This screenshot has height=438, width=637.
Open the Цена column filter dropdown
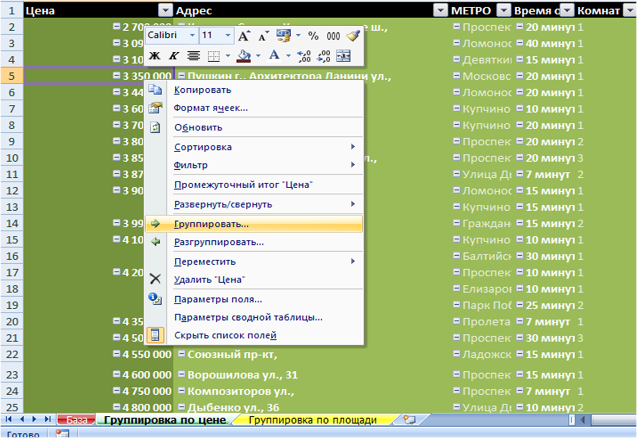pos(165,10)
